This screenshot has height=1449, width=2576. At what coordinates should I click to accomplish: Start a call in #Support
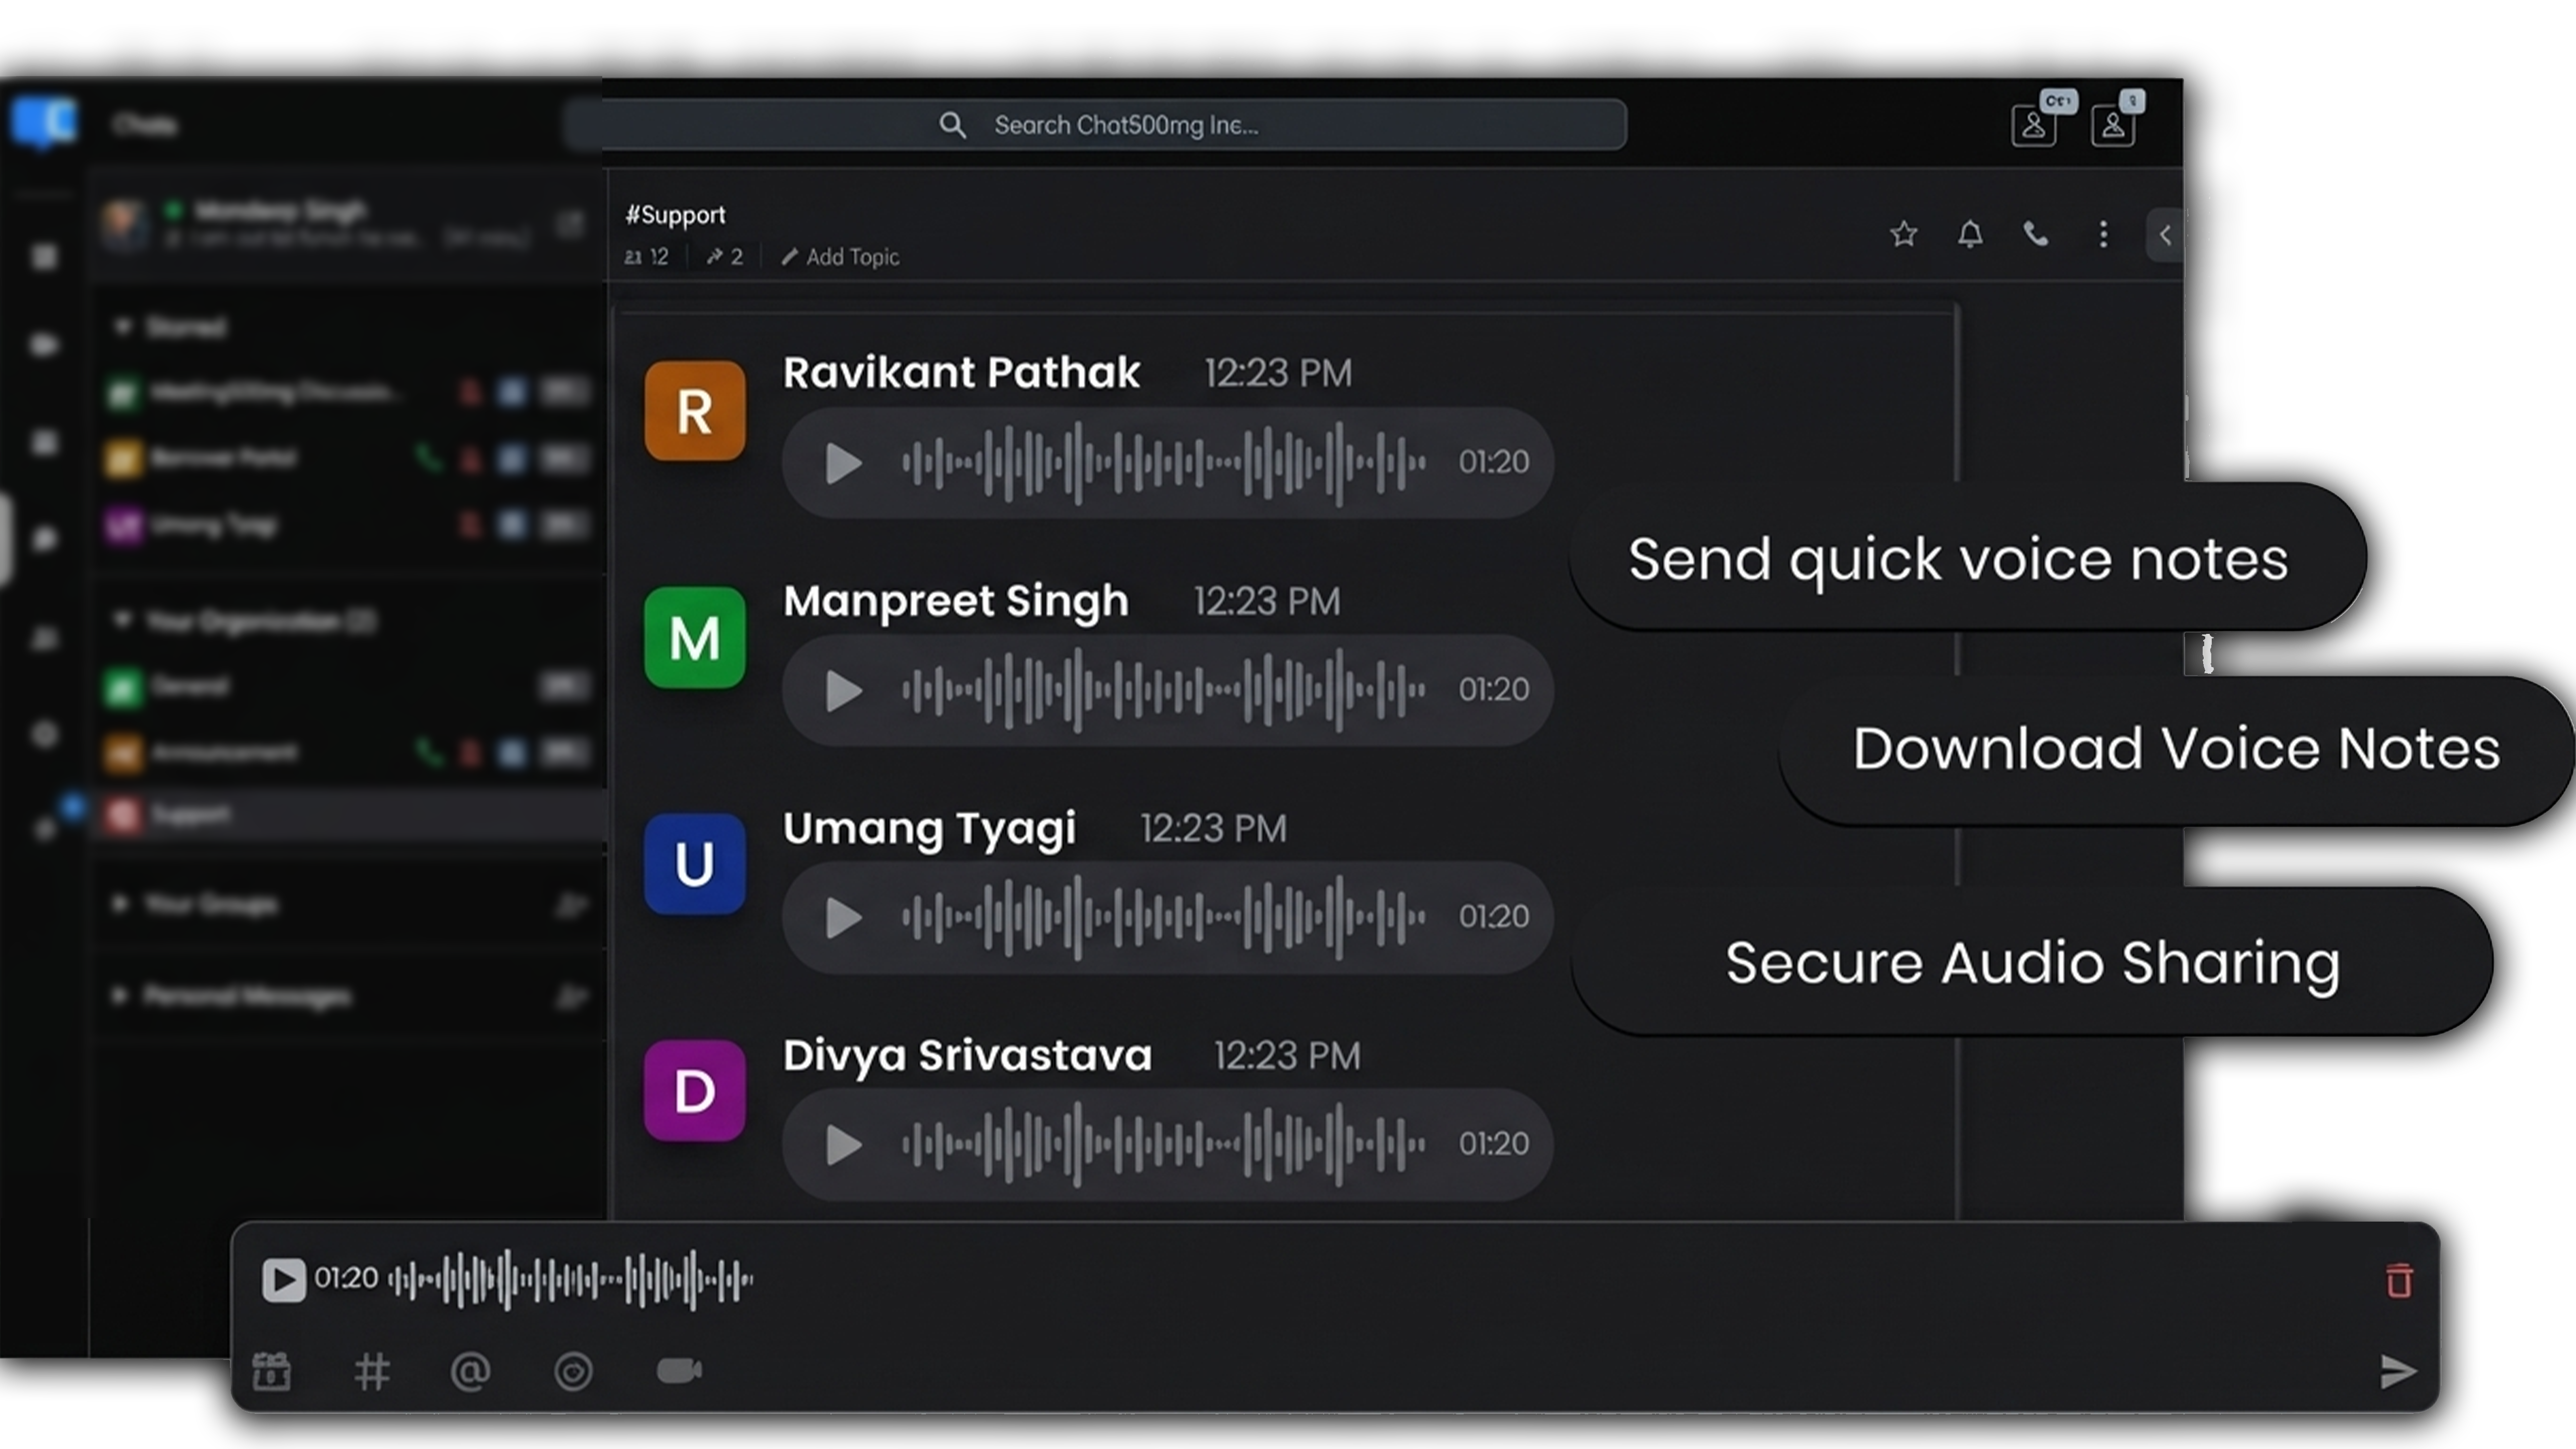[2035, 234]
